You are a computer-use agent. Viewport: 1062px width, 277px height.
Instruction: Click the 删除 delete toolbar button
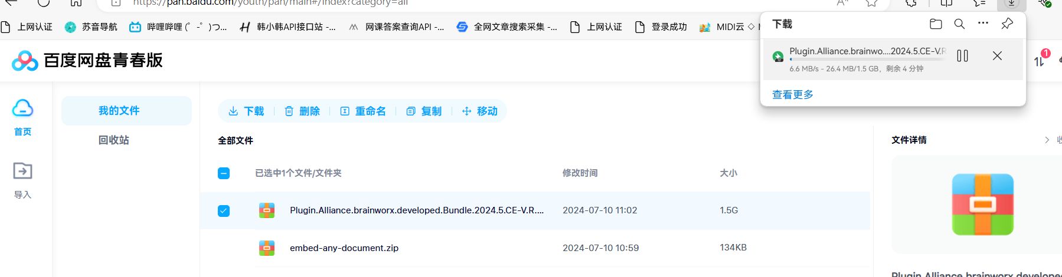302,111
